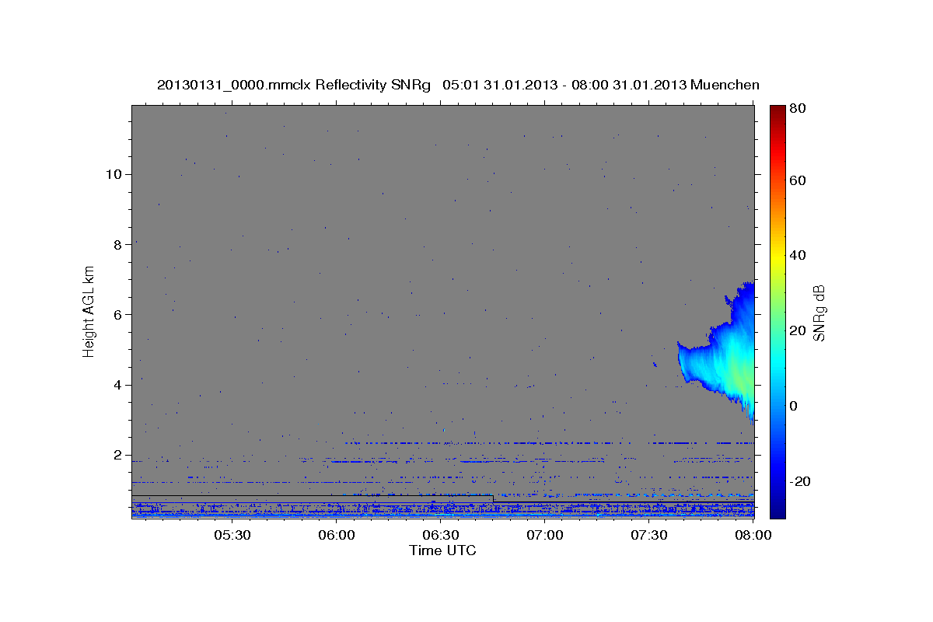Click the 'Muenchen' word in the title
The image size is (933, 622).
(x=725, y=85)
